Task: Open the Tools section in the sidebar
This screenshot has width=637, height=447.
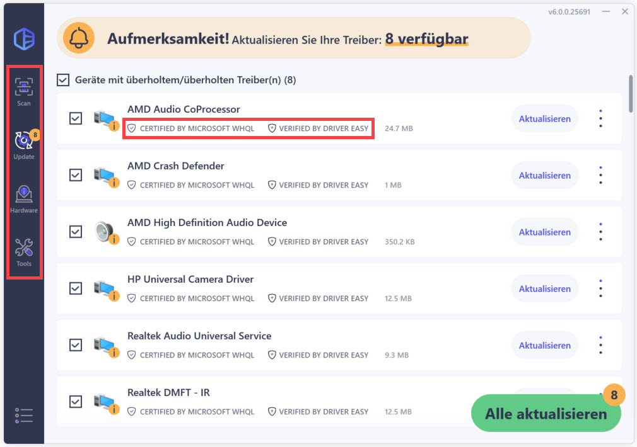Action: click(x=23, y=252)
